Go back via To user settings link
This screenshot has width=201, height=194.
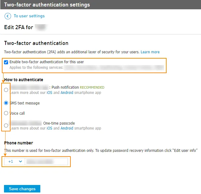(x=29, y=16)
